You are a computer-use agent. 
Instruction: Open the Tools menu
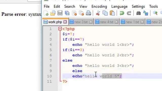(153, 7)
